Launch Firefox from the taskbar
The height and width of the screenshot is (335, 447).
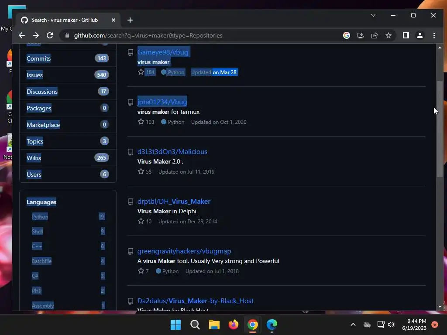[234, 325]
